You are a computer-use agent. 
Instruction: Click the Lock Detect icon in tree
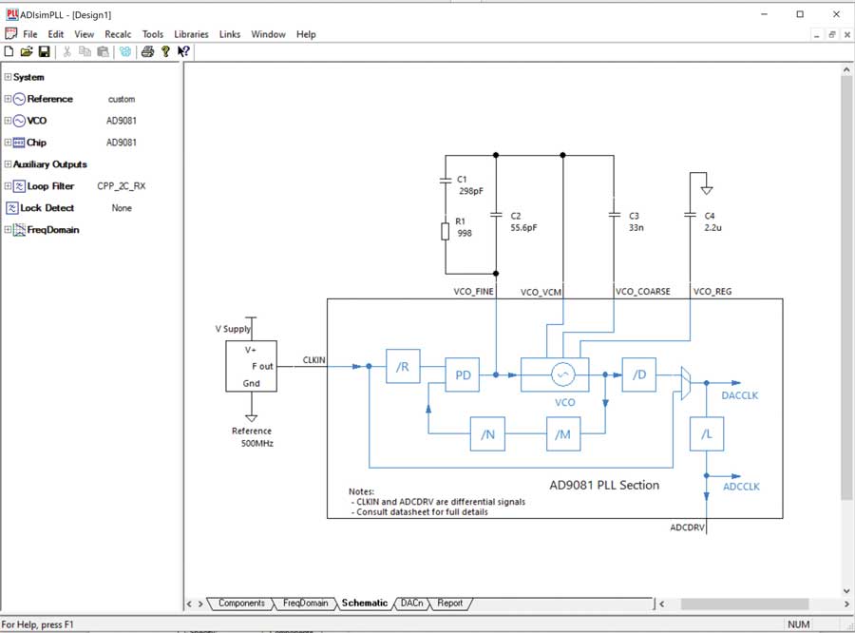tap(12, 208)
